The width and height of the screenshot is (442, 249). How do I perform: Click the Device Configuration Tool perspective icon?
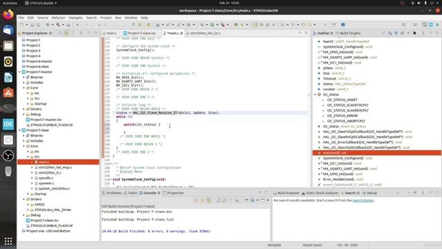tap(431, 25)
